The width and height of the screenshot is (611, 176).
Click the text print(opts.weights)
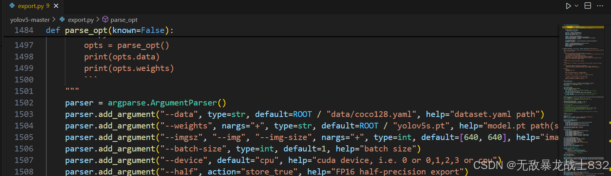(129, 68)
